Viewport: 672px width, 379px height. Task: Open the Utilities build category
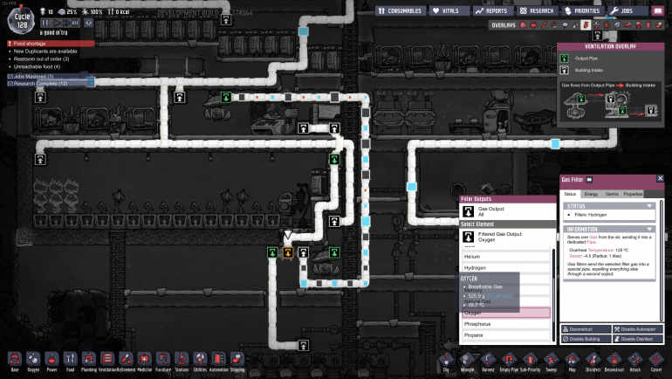coord(200,362)
